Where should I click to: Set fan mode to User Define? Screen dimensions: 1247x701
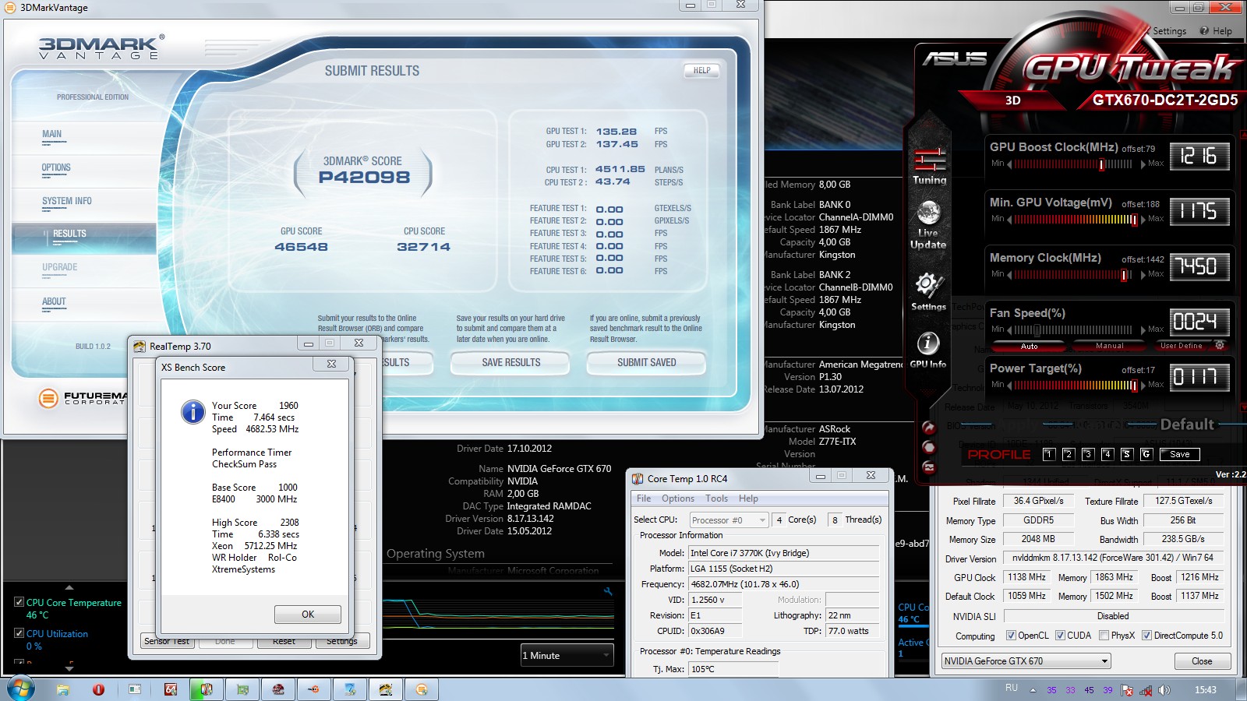coord(1181,346)
